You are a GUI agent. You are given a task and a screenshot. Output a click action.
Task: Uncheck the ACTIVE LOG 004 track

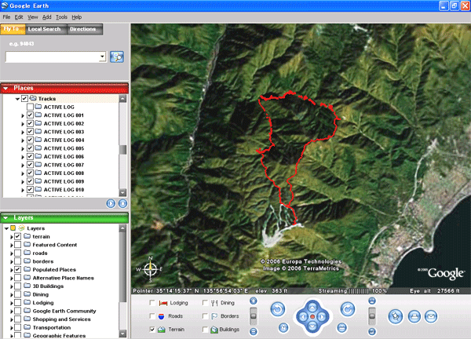[x=30, y=140]
